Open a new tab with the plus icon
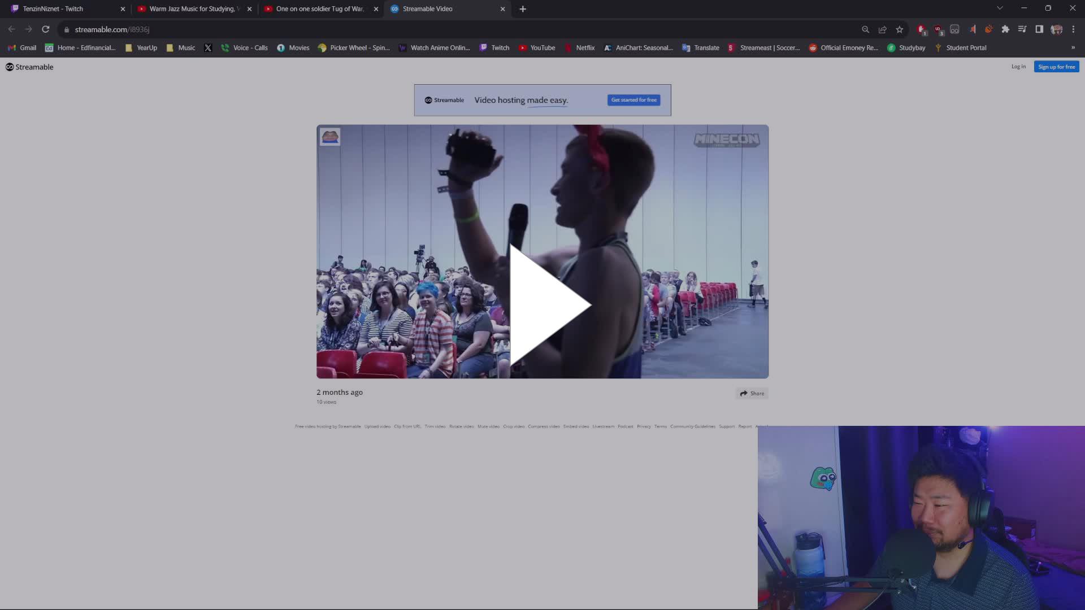Viewport: 1085px width, 610px height. (x=522, y=9)
